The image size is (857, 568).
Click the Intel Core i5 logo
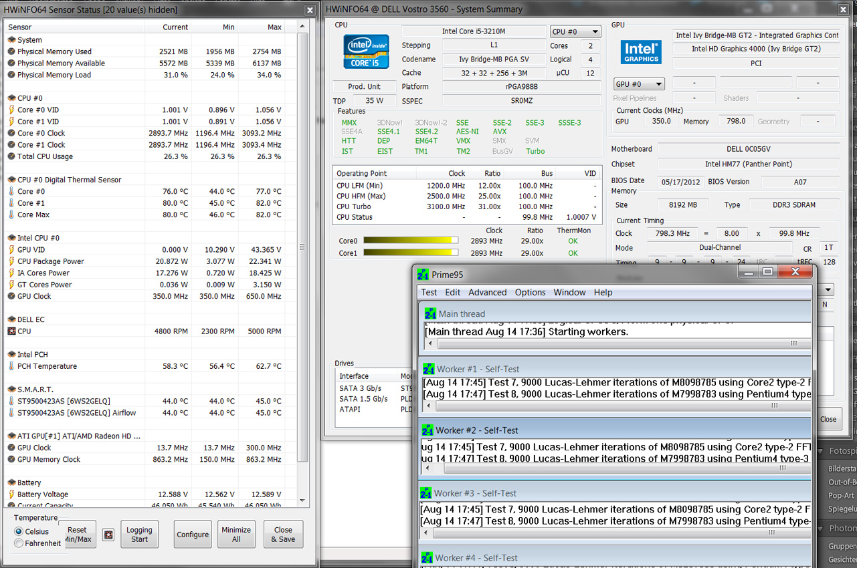[367, 51]
